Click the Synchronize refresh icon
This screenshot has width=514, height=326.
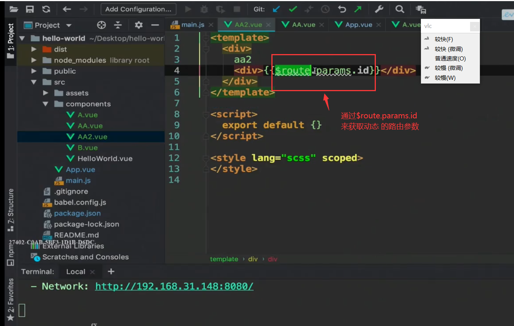point(46,9)
